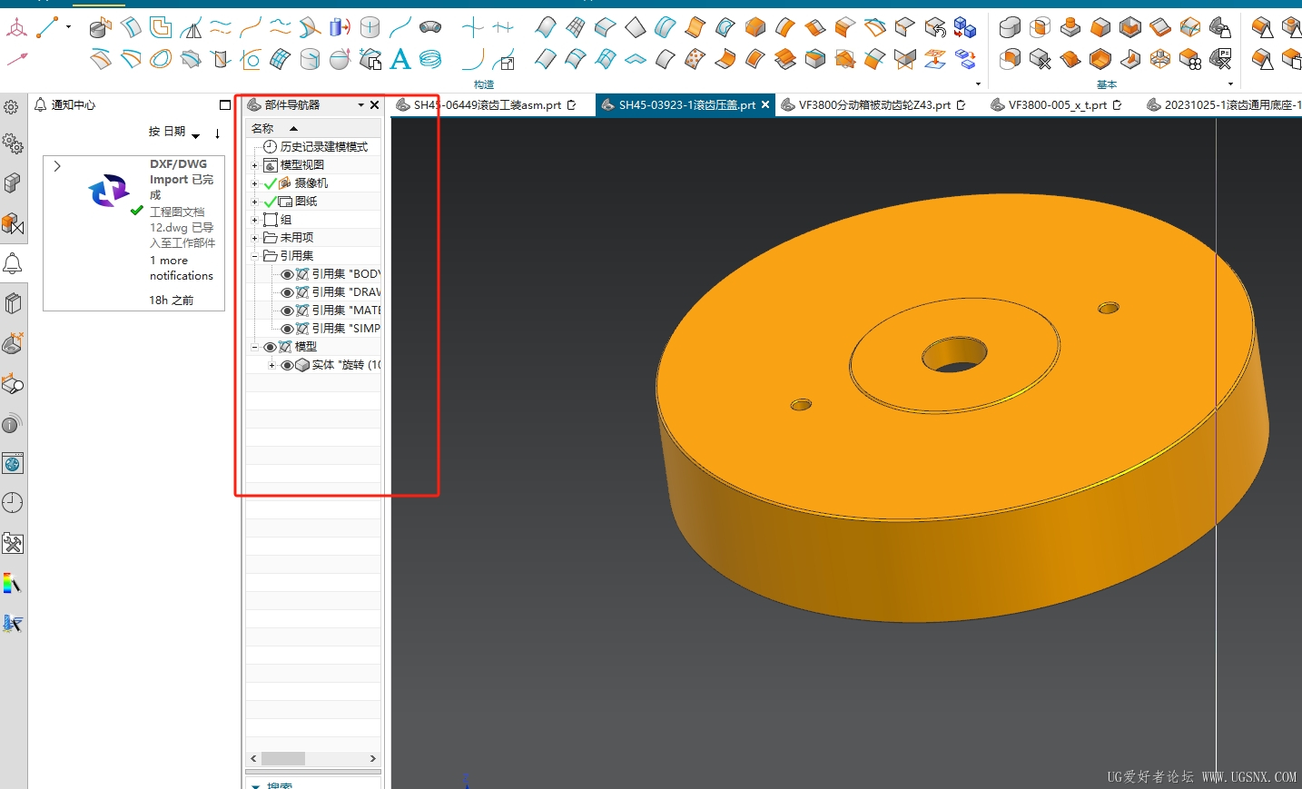Open the clock History sidebar icon

13,503
